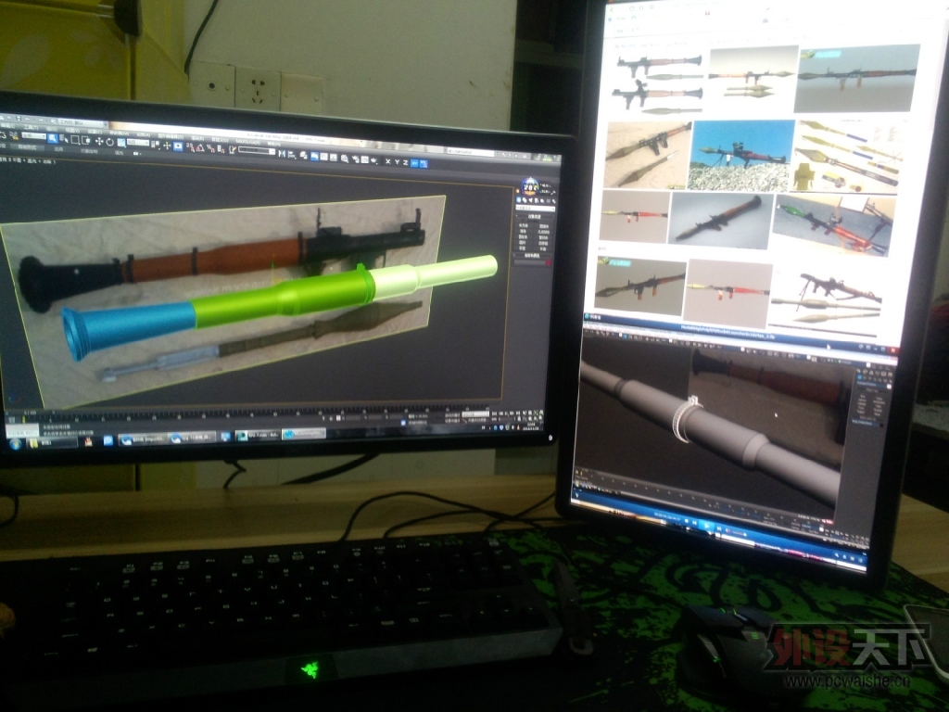Image resolution: width=949 pixels, height=712 pixels.
Task: Open the blue-sky RPG thumbnail in browser
Action: [740, 155]
